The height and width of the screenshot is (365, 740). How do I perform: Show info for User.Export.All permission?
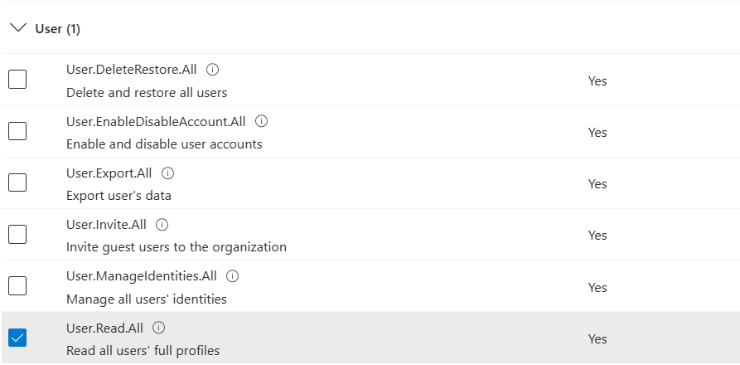168,173
